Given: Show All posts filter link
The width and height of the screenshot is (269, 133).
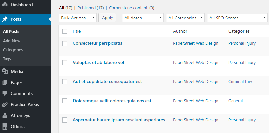Looking at the screenshot, I should (x=61, y=8).
